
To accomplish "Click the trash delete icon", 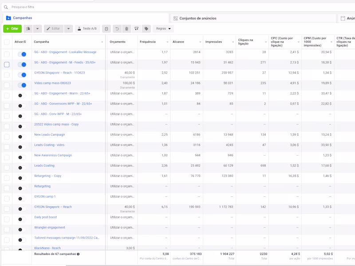I will coord(127,29).
